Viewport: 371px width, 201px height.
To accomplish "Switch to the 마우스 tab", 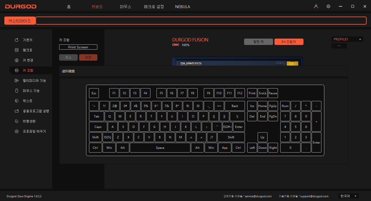I will (x=126, y=7).
